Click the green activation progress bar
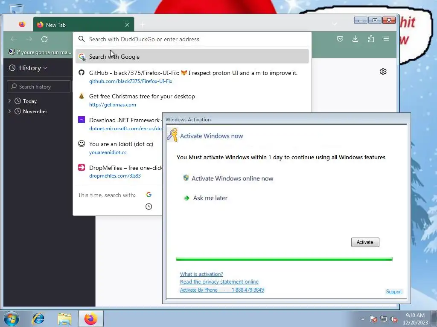 click(x=284, y=259)
